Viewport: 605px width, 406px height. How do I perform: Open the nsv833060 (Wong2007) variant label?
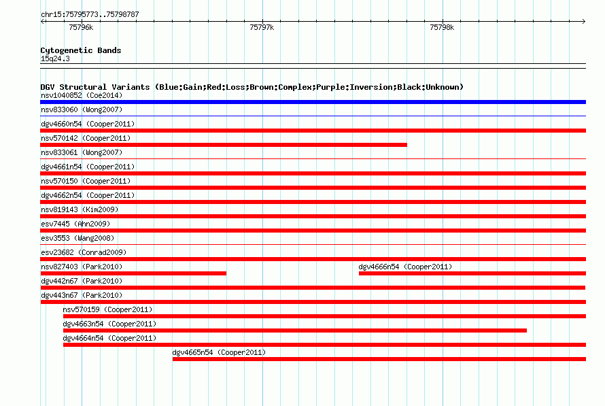point(82,109)
